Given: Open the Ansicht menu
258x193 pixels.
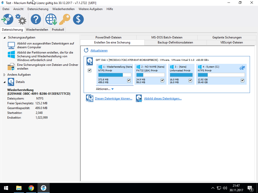Looking at the screenshot, I should coord(18,9).
